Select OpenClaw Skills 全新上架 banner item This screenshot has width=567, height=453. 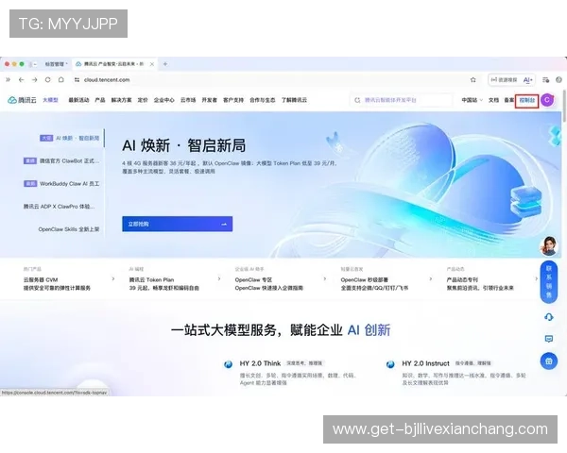tap(69, 229)
